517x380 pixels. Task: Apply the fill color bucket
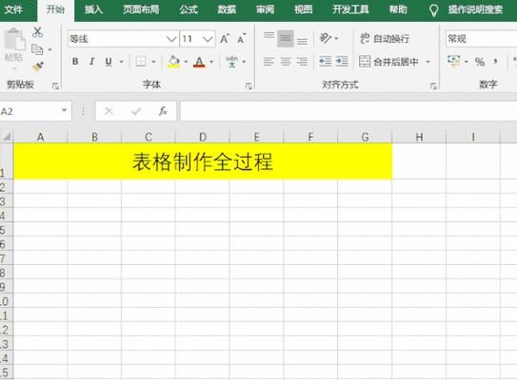(x=174, y=62)
